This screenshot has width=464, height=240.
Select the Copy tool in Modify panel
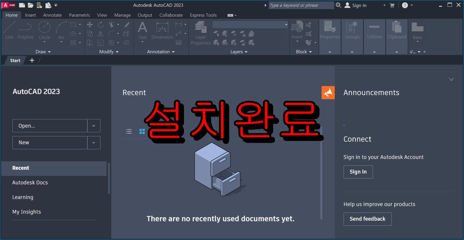tap(90, 34)
